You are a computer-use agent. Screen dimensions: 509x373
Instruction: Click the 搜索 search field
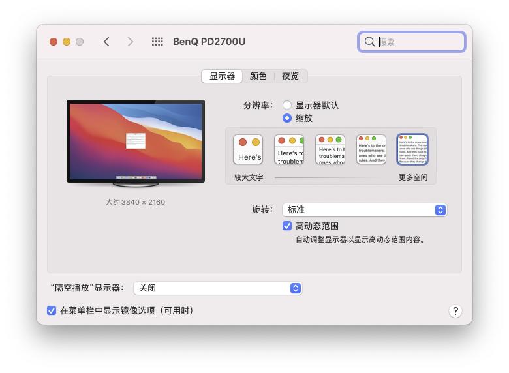click(x=412, y=42)
